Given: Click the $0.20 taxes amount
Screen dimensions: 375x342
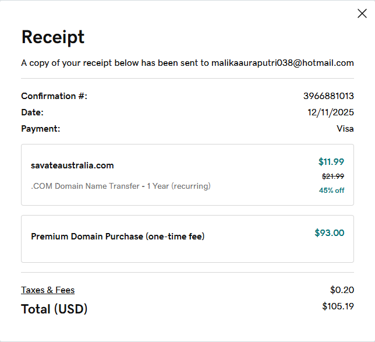Looking at the screenshot, I should (342, 290).
